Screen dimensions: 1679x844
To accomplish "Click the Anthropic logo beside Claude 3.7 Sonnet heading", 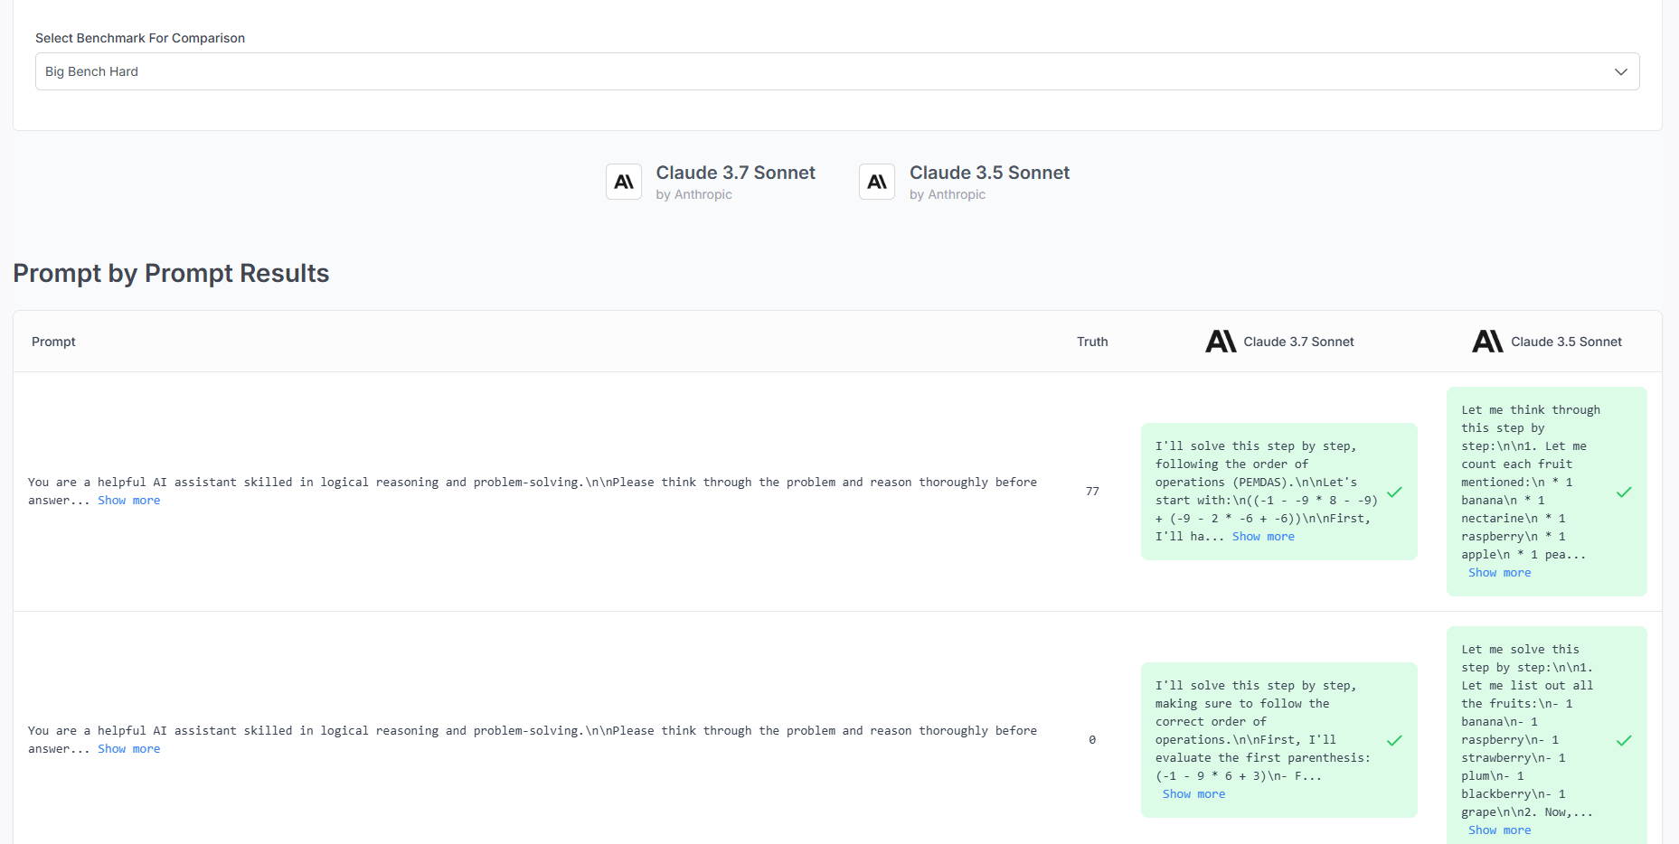I will pyautogui.click(x=624, y=182).
